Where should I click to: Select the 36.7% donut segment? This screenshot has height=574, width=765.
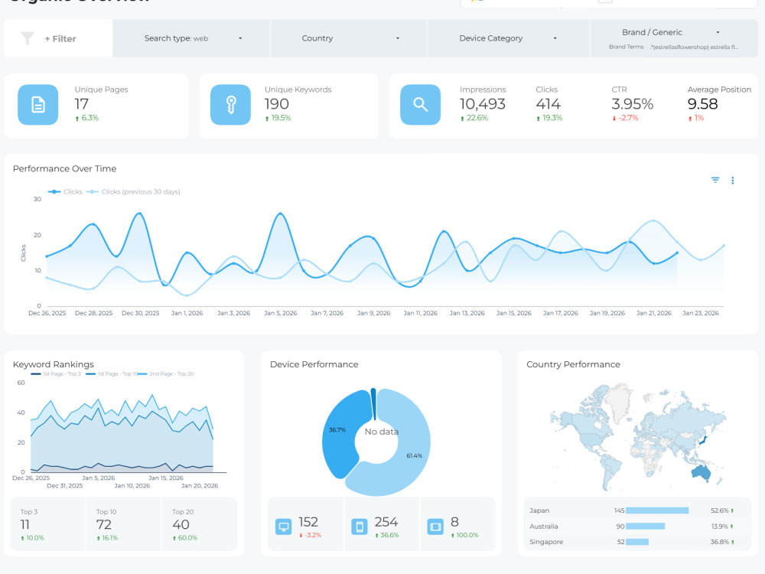tap(341, 432)
